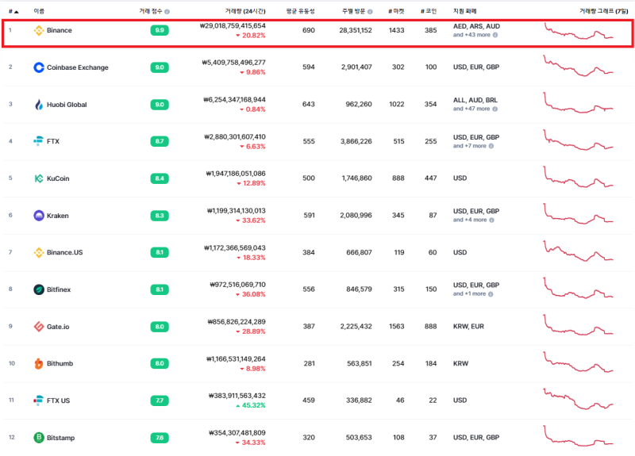Open the Huobi Global link
The height and width of the screenshot is (456, 635).
[x=67, y=105]
